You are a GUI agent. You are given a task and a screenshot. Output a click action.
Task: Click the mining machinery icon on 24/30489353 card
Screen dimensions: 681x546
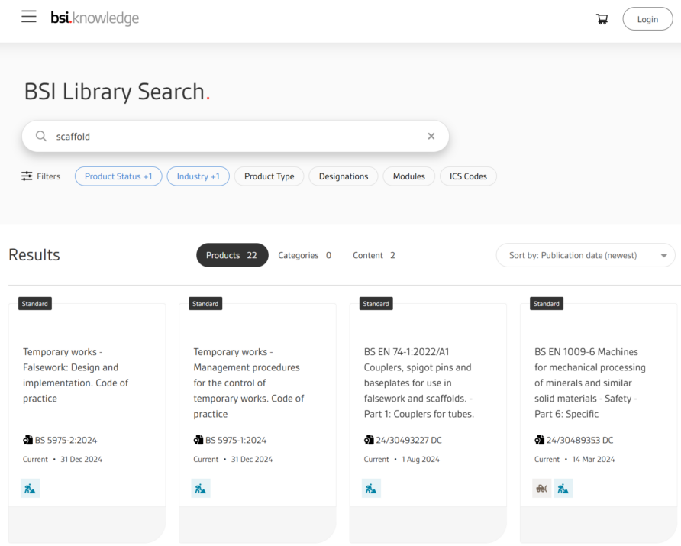[541, 488]
